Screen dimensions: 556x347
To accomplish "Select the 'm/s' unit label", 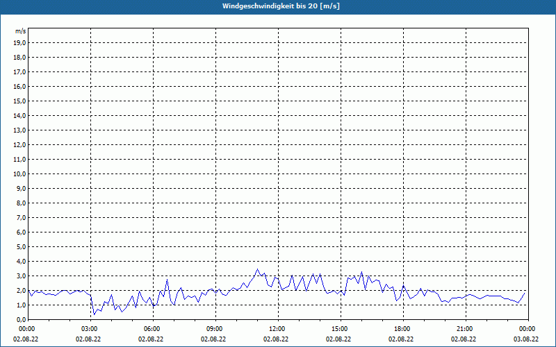I will [x=21, y=31].
